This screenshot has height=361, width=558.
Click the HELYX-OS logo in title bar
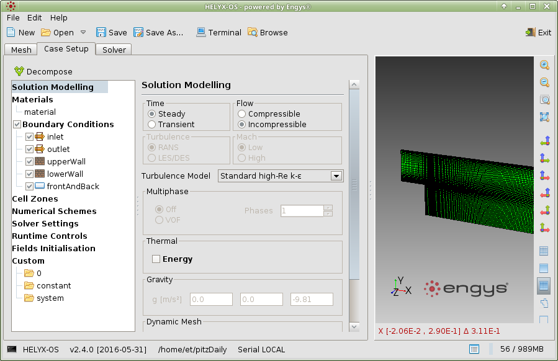pyautogui.click(x=11, y=6)
